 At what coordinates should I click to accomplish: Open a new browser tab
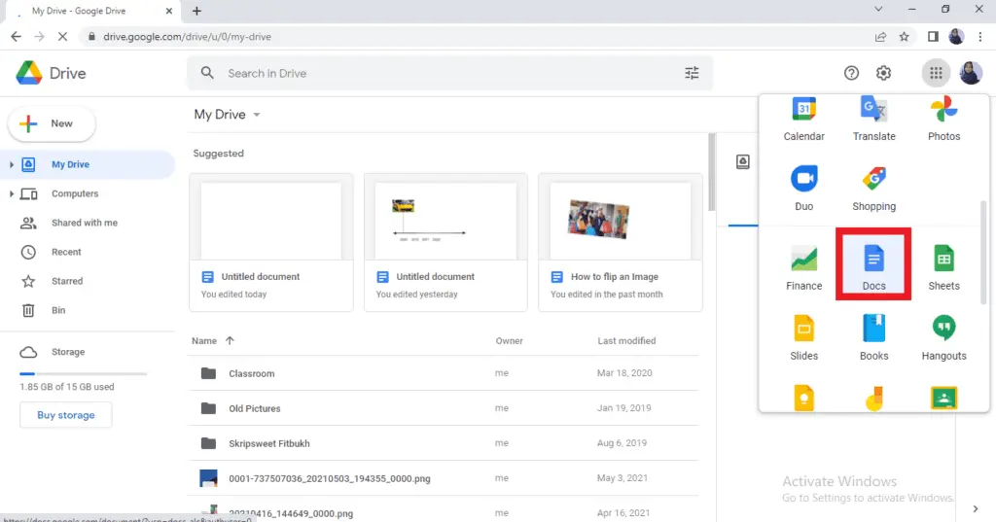[196, 11]
